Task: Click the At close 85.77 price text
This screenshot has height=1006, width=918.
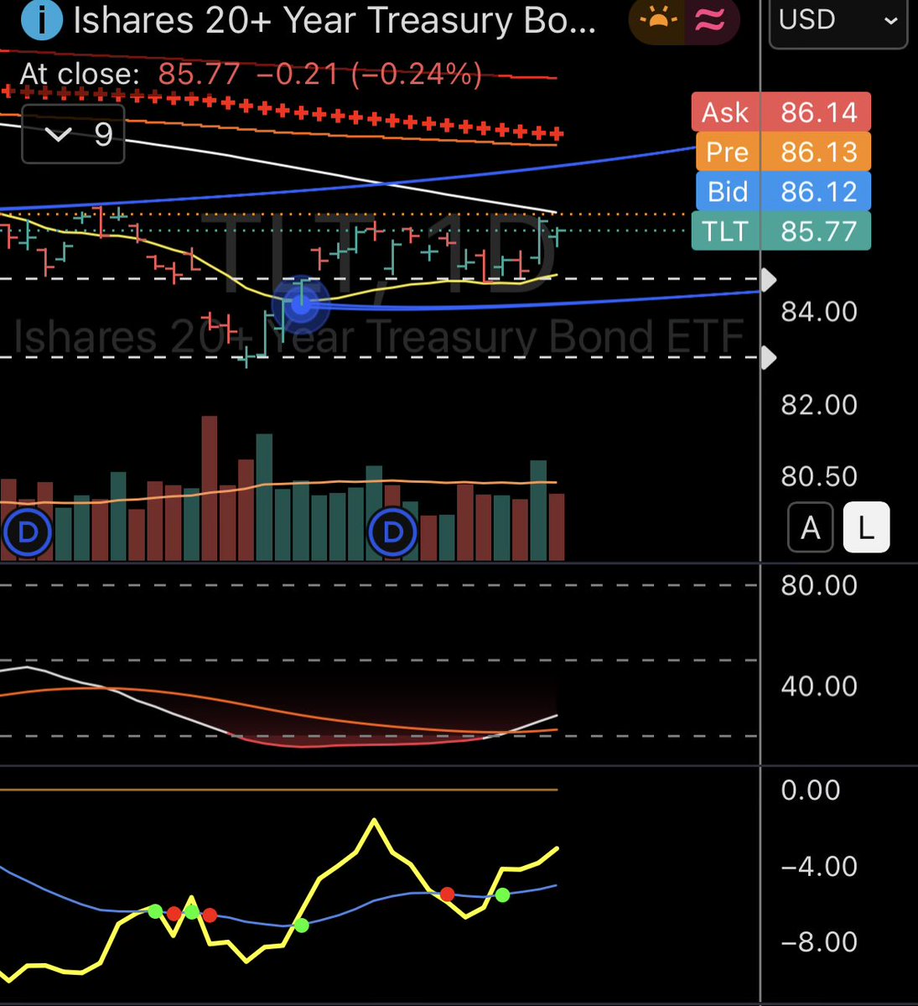Action: coord(130,74)
